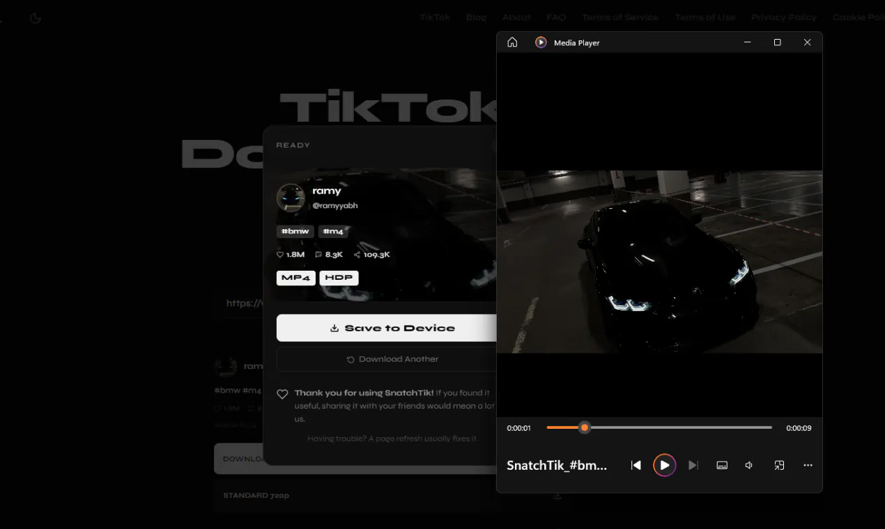Screen dimensions: 885x529
Task: Click the elapsed time 0:00:01 label
Action: 518,428
